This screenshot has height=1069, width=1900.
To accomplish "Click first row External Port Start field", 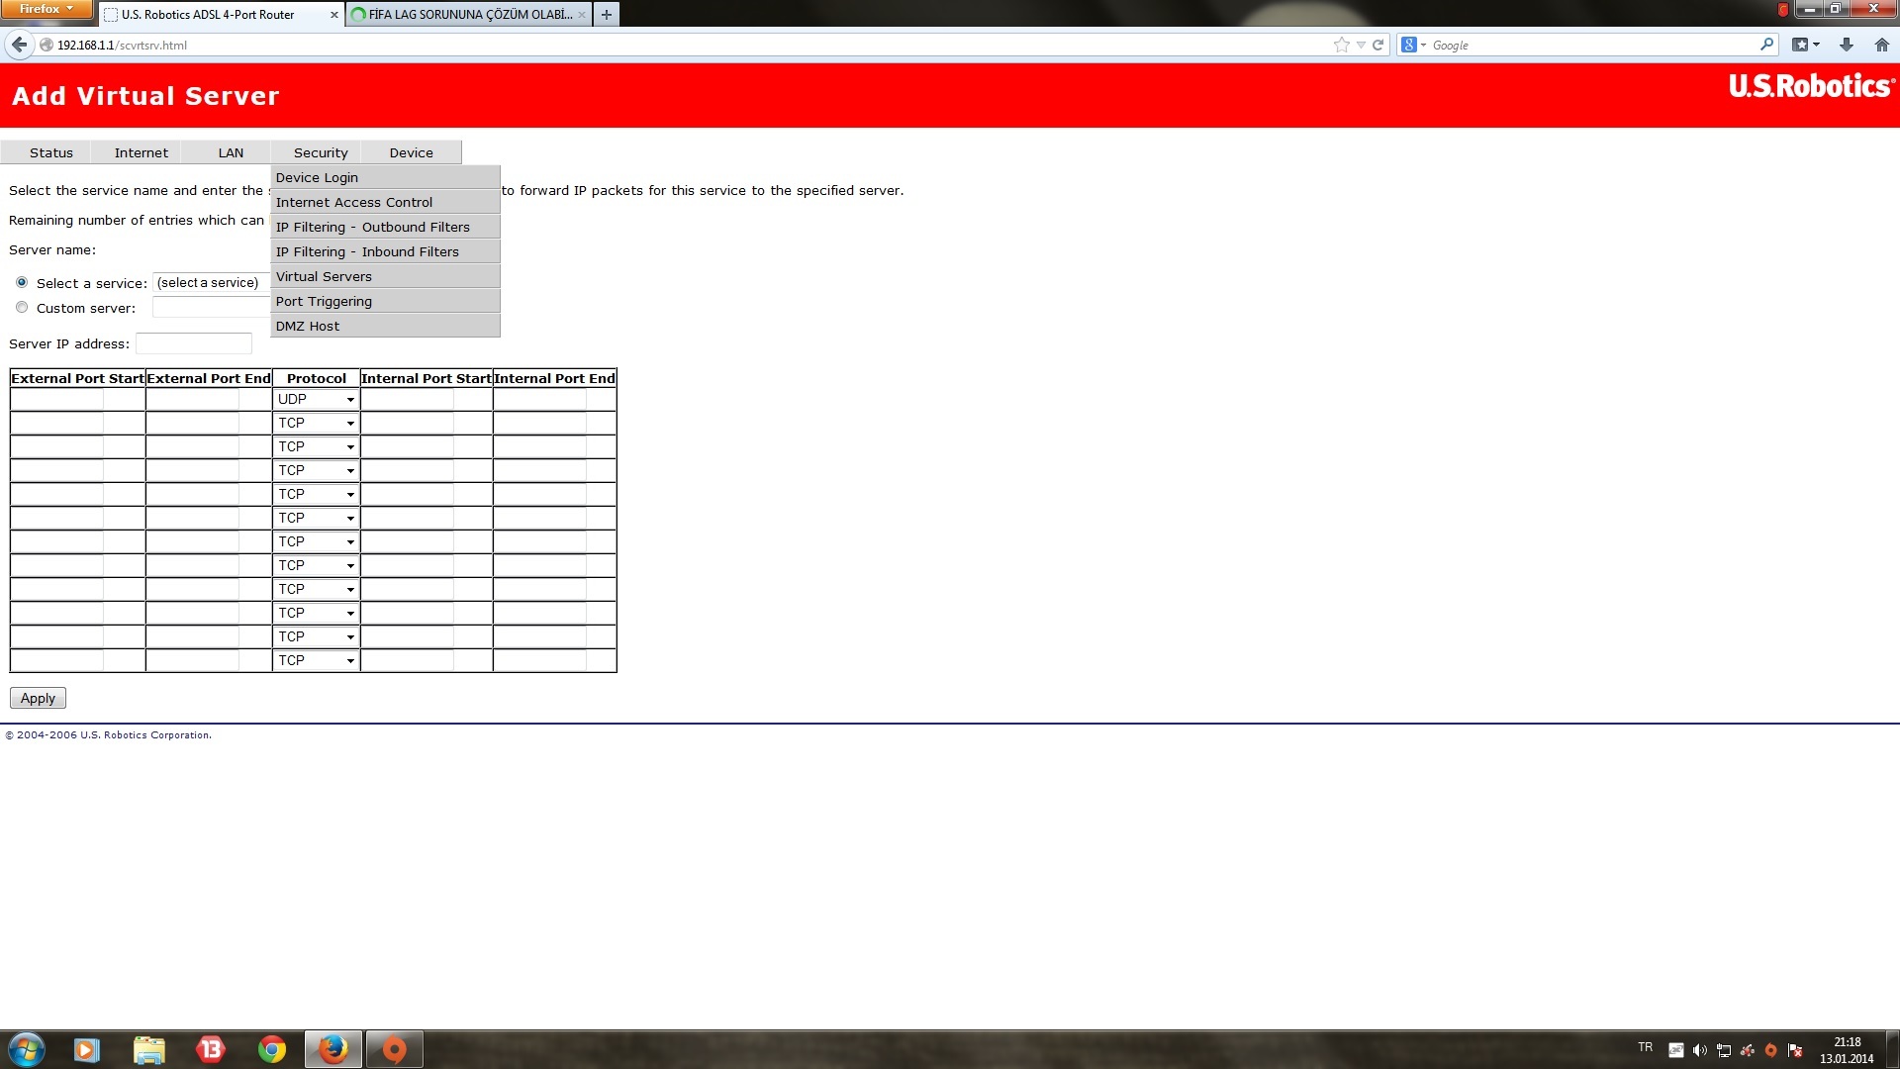I will click(57, 399).
